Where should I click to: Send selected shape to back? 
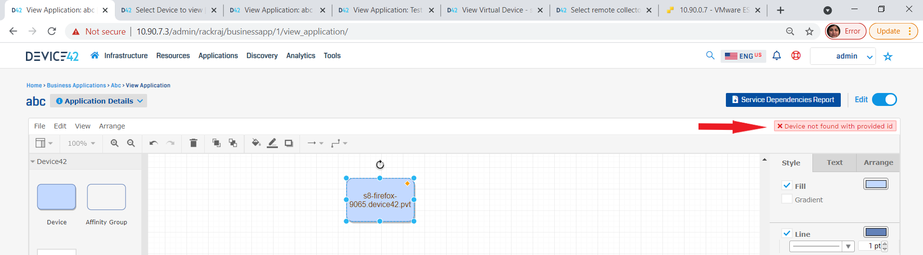tap(233, 143)
